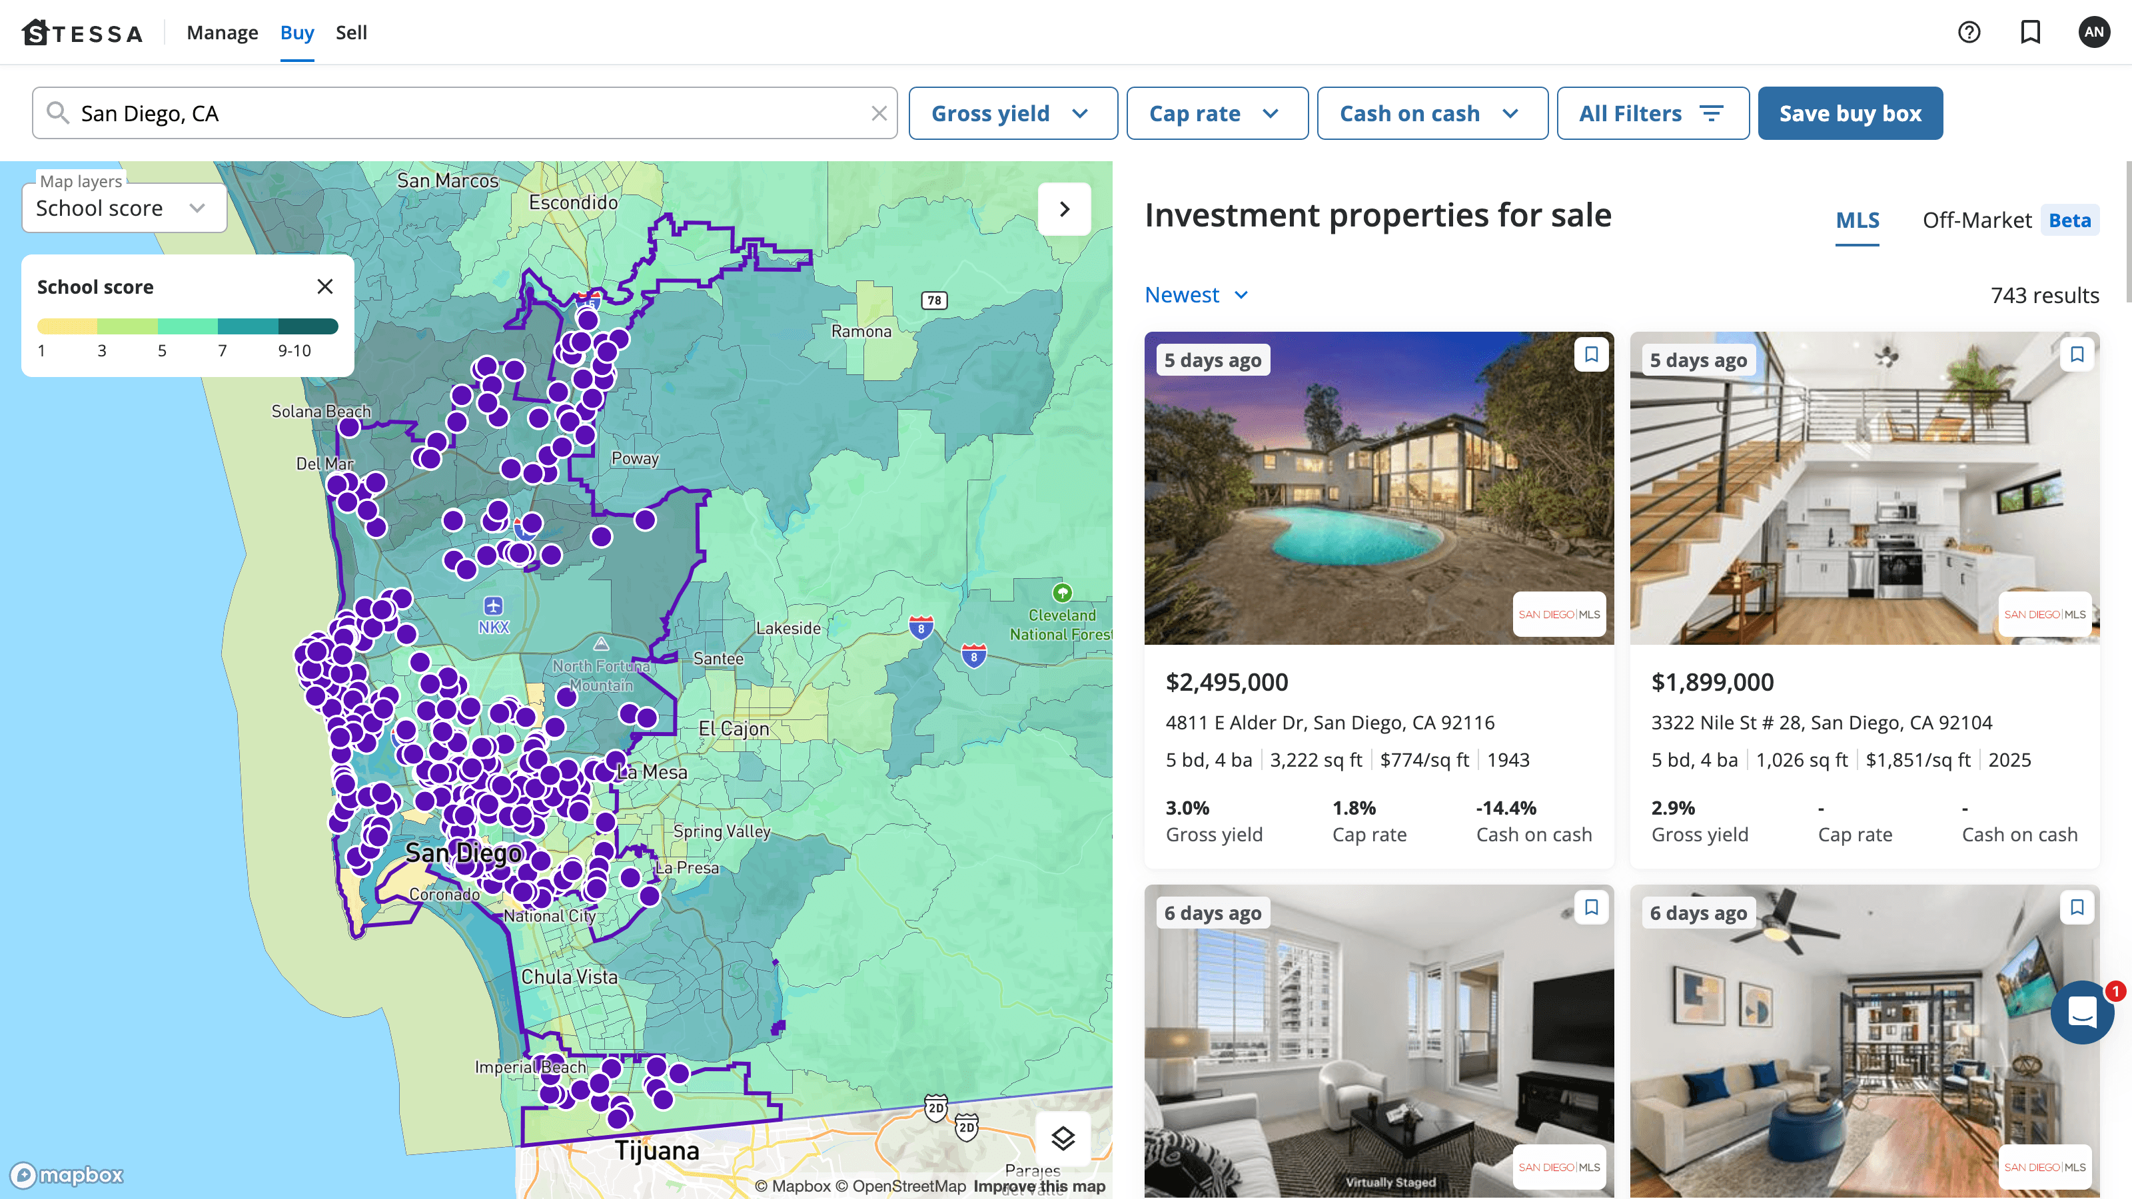Click Save buy box button

[1850, 113]
